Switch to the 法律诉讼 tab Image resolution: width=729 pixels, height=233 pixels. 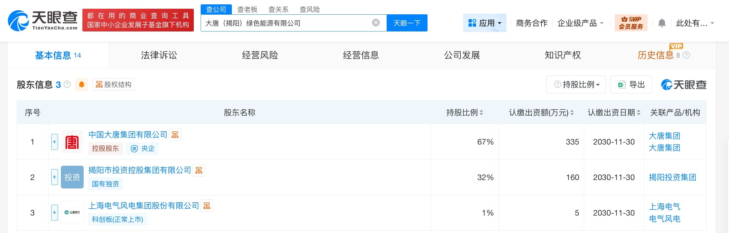tap(159, 55)
